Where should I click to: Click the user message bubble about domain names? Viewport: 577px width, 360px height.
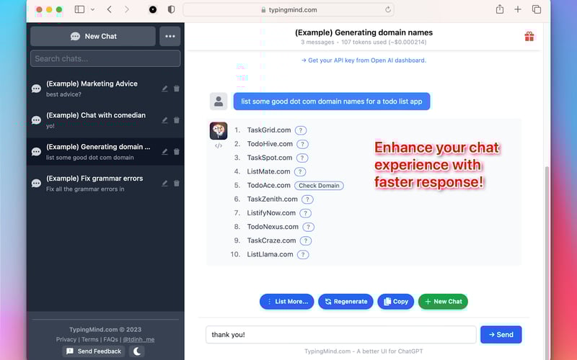click(332, 102)
